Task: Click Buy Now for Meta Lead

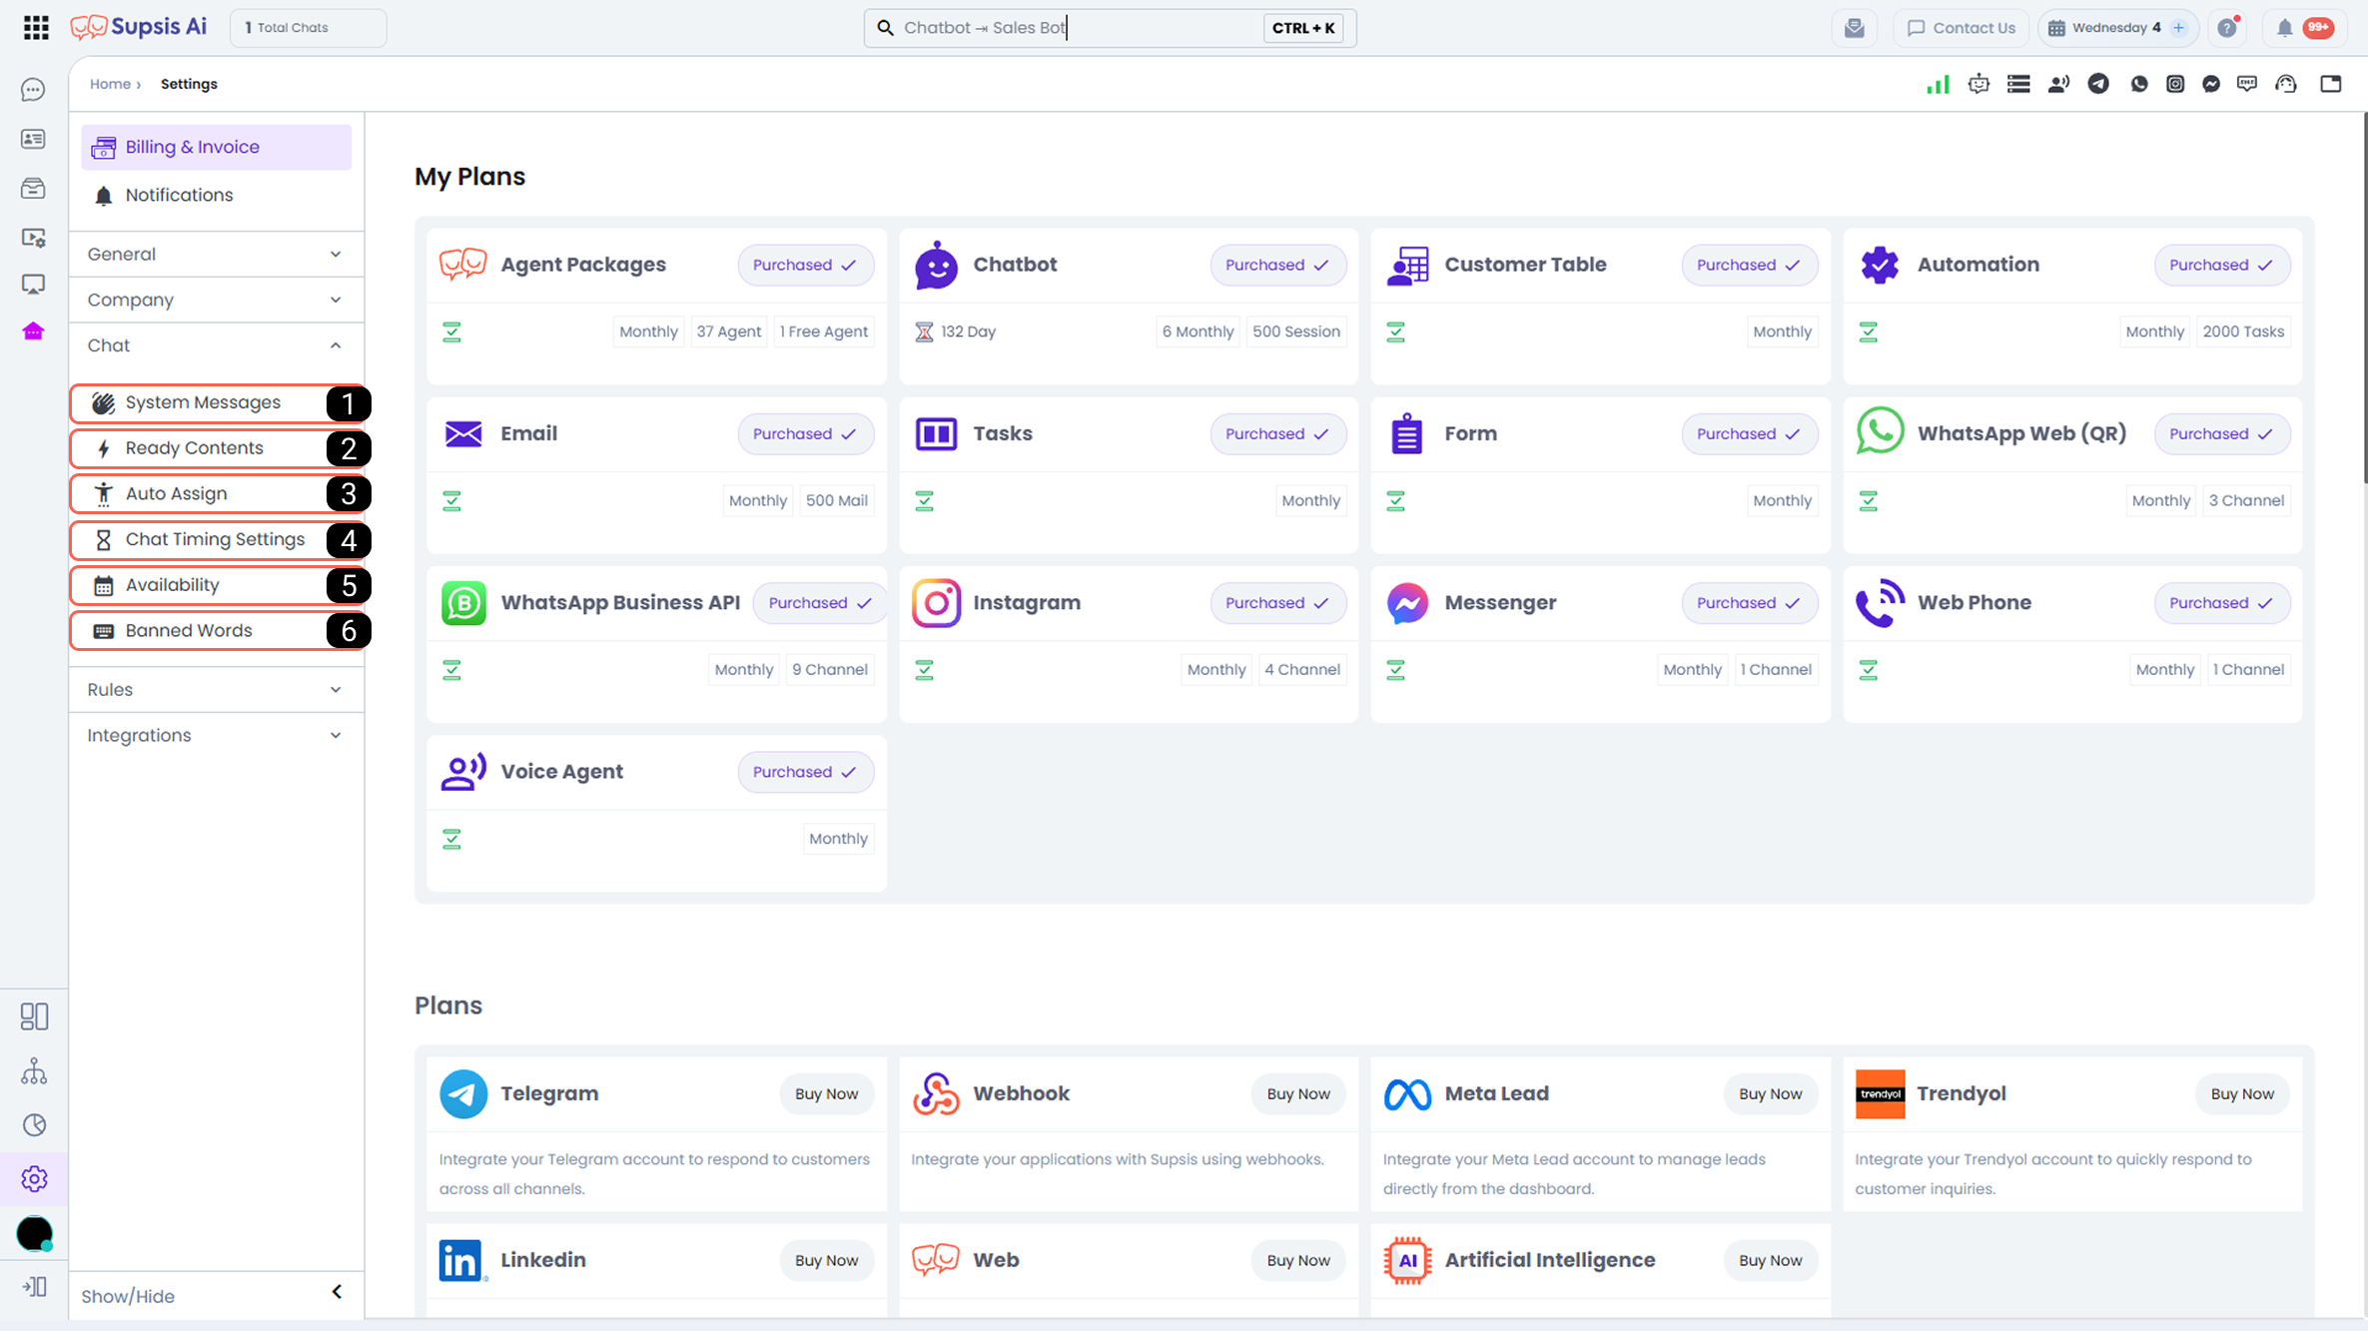Action: pyautogui.click(x=1770, y=1094)
